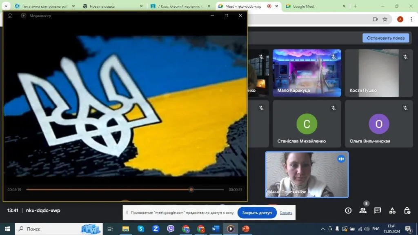The width and height of the screenshot is (418, 235).
Task: Open Windows notification center
Action: tap(408, 229)
